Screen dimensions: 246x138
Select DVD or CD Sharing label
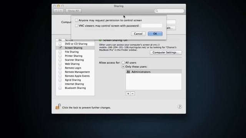click(76, 44)
